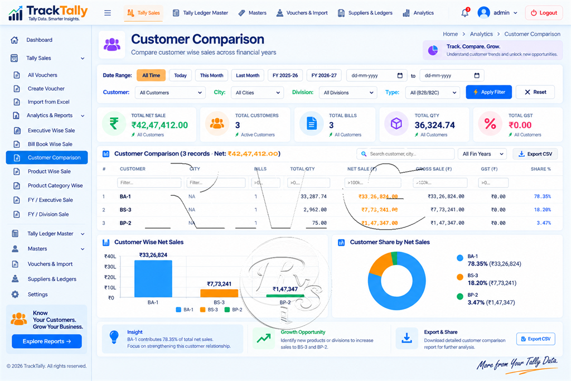Screen dimensions: 571x381
Task: Open the Analytics top menu
Action: [x=418, y=13]
